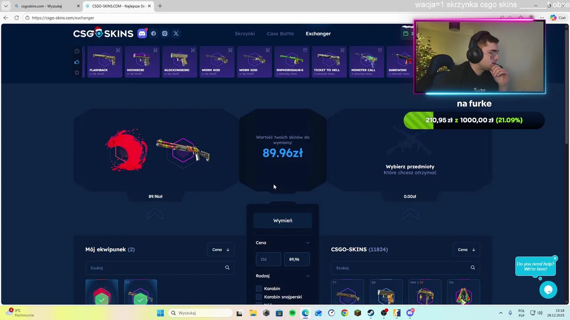
Task: Click the search icon in Mój ekwipunek
Action: tap(227, 268)
